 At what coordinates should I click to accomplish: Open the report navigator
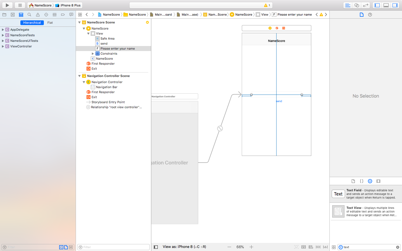click(71, 15)
